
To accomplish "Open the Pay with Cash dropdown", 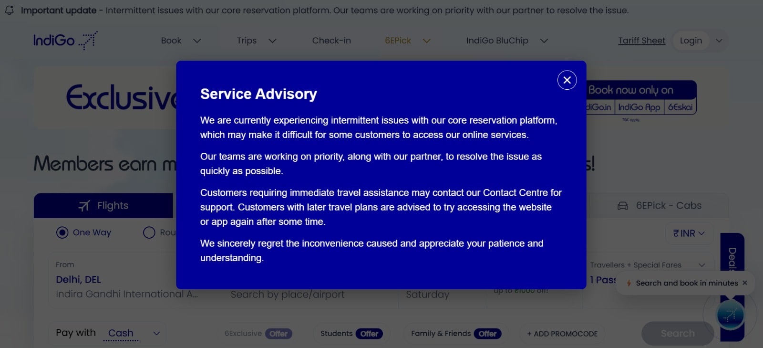I will [108, 333].
